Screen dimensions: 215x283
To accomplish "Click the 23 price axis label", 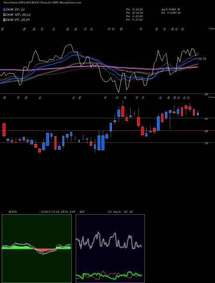I will click(x=206, y=94).
